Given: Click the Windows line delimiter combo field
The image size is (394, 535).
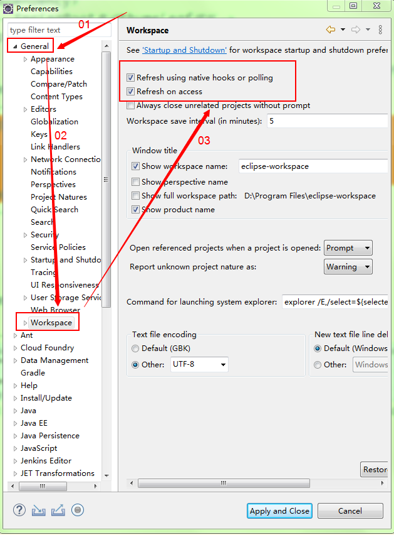Looking at the screenshot, I should 370,364.
